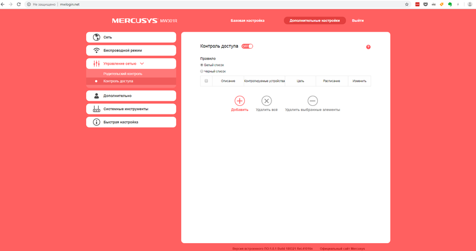Click the globe icon next to Сеть

[96, 37]
